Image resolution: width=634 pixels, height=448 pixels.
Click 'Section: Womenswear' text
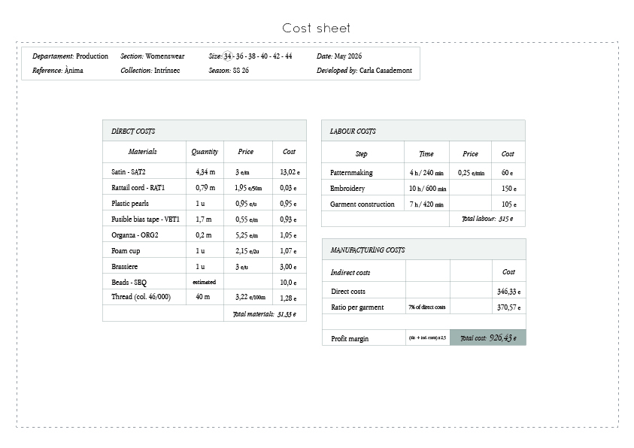point(153,56)
